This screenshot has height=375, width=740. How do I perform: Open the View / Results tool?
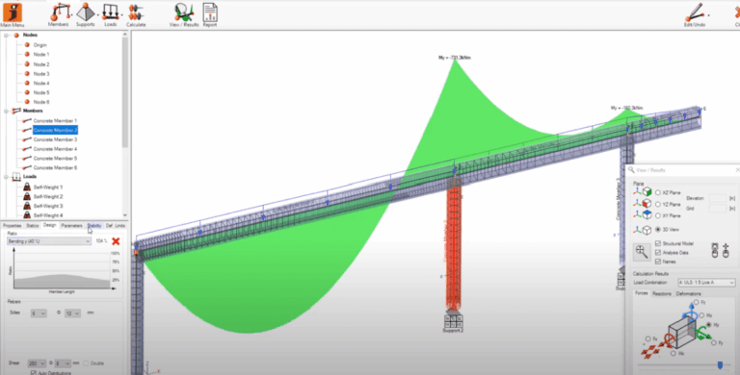coord(184,14)
